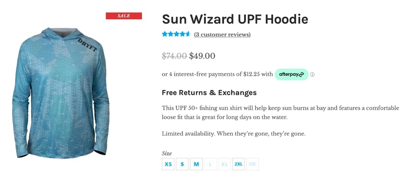Click the Sun Wizard UPF Hoodie title

pyautogui.click(x=235, y=19)
